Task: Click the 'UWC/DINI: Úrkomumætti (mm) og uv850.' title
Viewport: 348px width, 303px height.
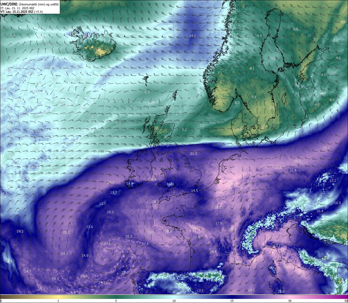Action: (x=30, y=4)
